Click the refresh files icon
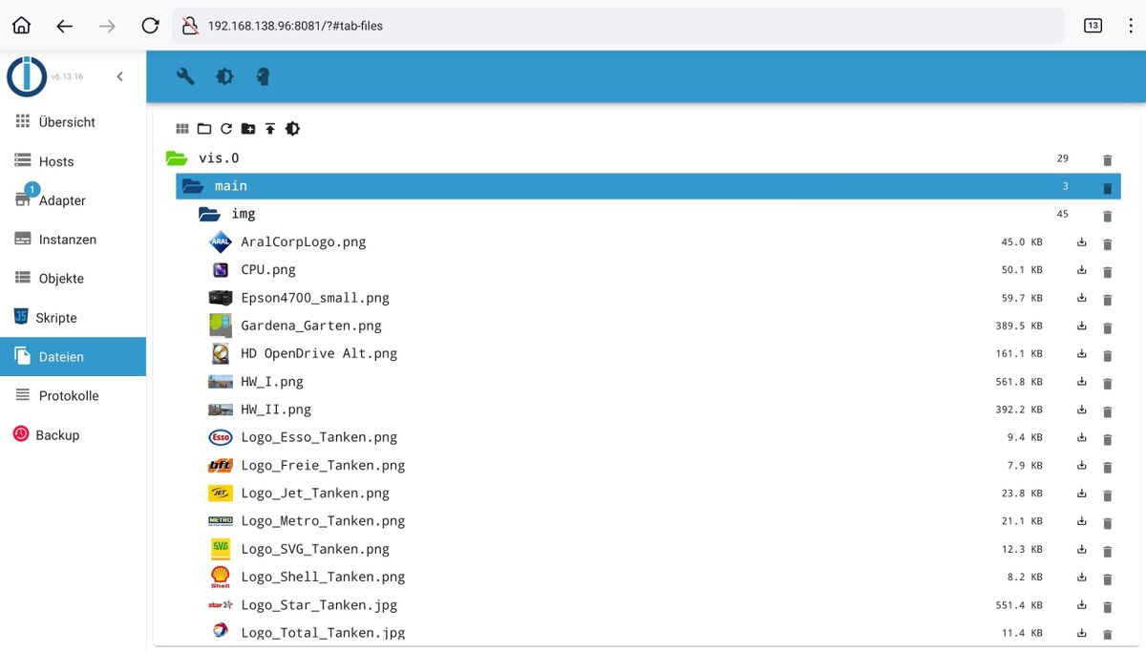The image size is (1146, 652). 226,129
